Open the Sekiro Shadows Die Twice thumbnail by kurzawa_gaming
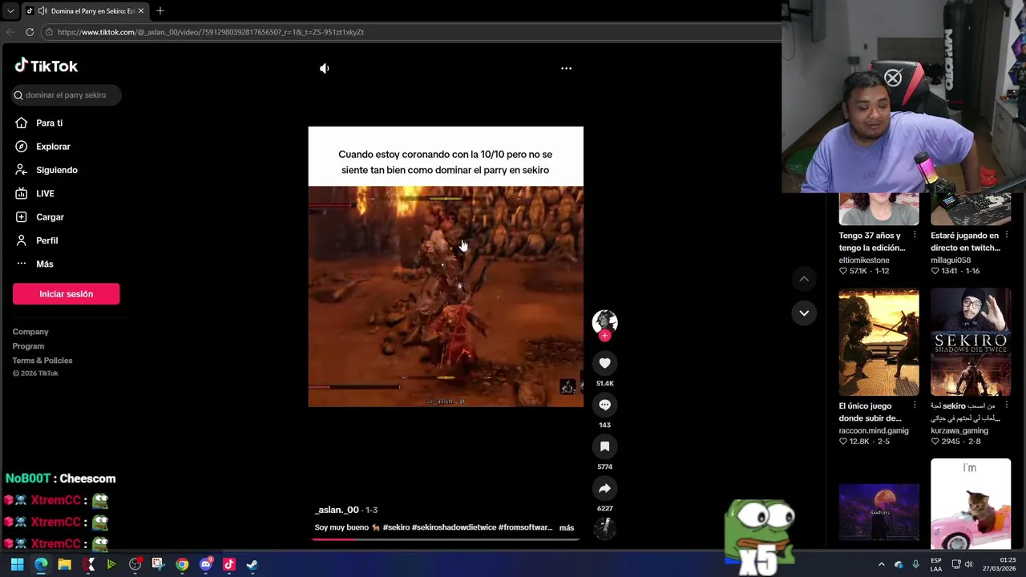 point(971,342)
